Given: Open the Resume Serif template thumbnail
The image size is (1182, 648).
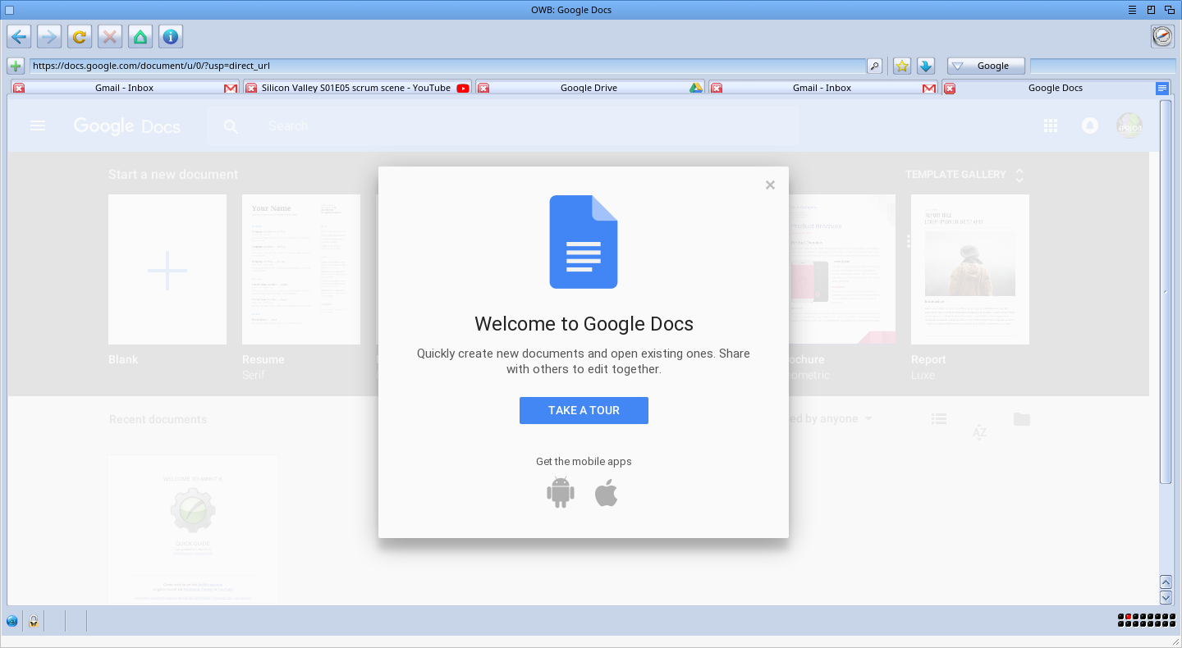Looking at the screenshot, I should (x=301, y=270).
